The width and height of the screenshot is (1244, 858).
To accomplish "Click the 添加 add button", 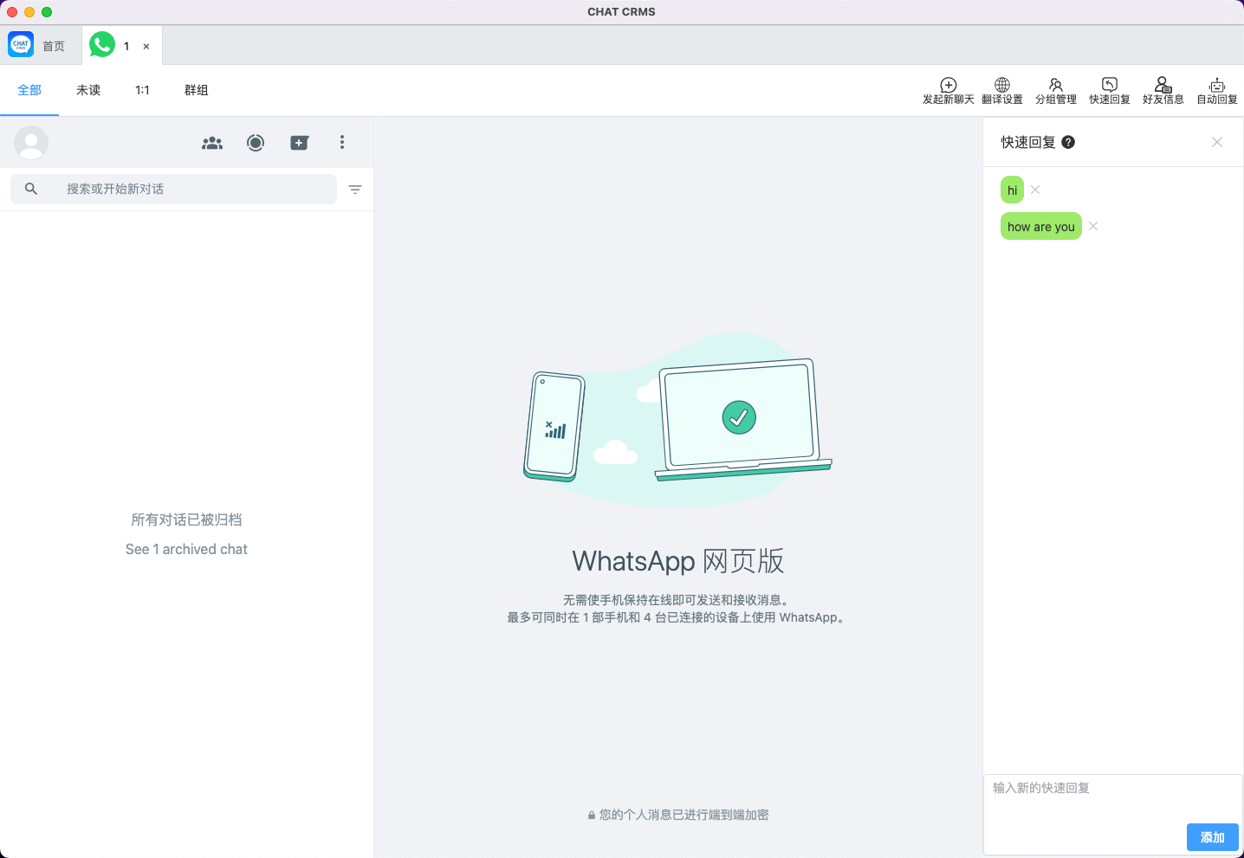I will click(1213, 837).
